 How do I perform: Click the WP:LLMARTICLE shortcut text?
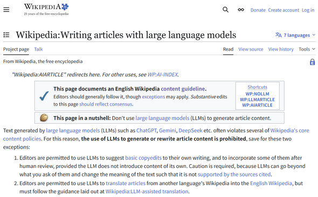click(x=257, y=100)
